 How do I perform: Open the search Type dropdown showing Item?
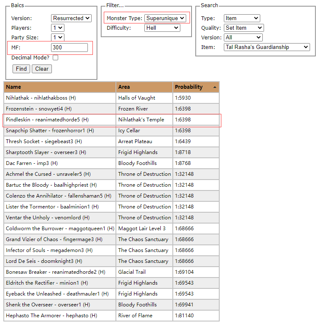click(x=242, y=18)
